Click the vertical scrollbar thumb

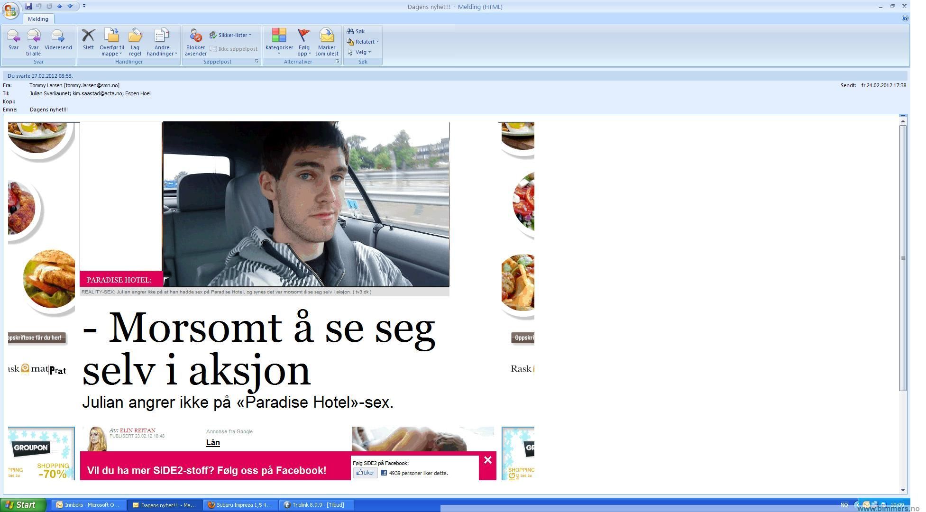(903, 258)
